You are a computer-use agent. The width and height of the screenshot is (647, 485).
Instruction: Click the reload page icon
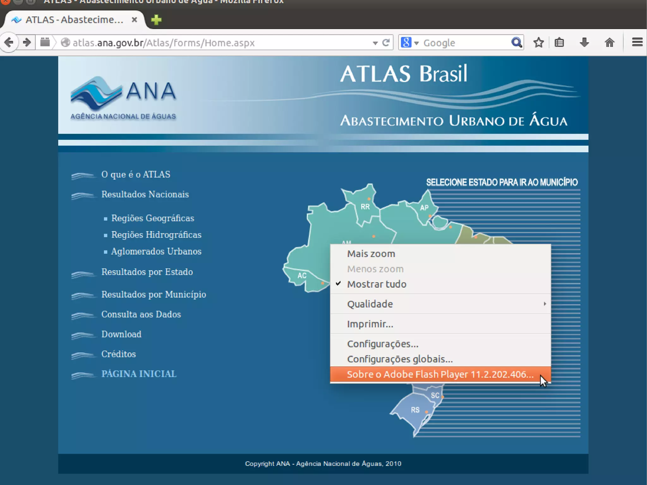click(x=386, y=43)
